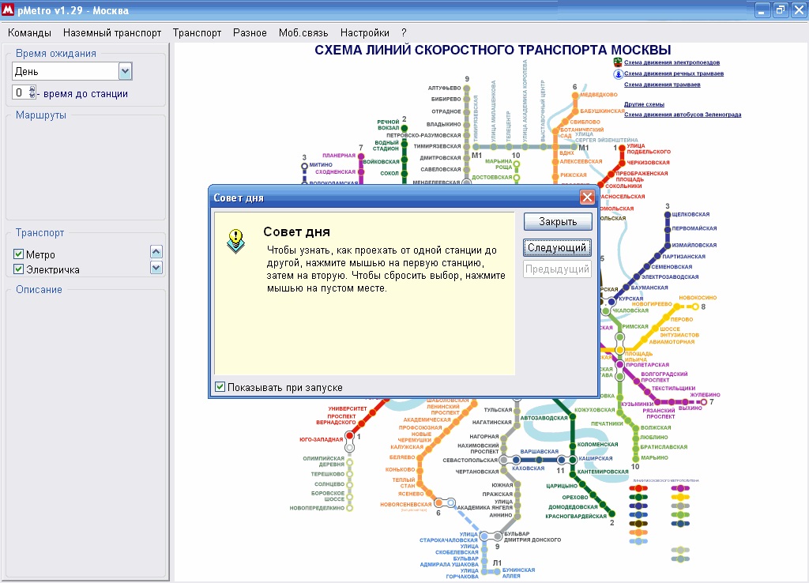
Task: Select Красногвардейская station
Action: pyautogui.click(x=612, y=513)
